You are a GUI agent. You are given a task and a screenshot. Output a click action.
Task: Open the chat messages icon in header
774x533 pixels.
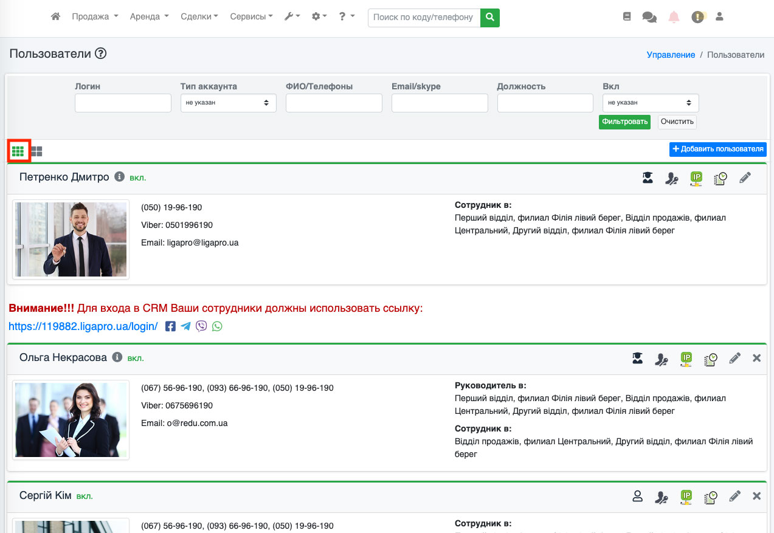point(649,18)
